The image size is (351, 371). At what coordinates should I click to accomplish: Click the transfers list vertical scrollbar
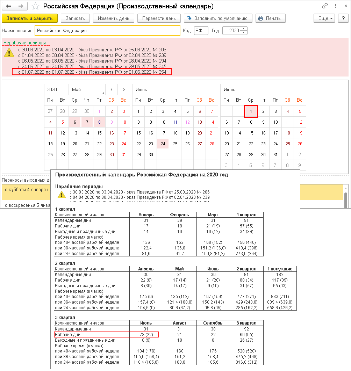[346, 200]
